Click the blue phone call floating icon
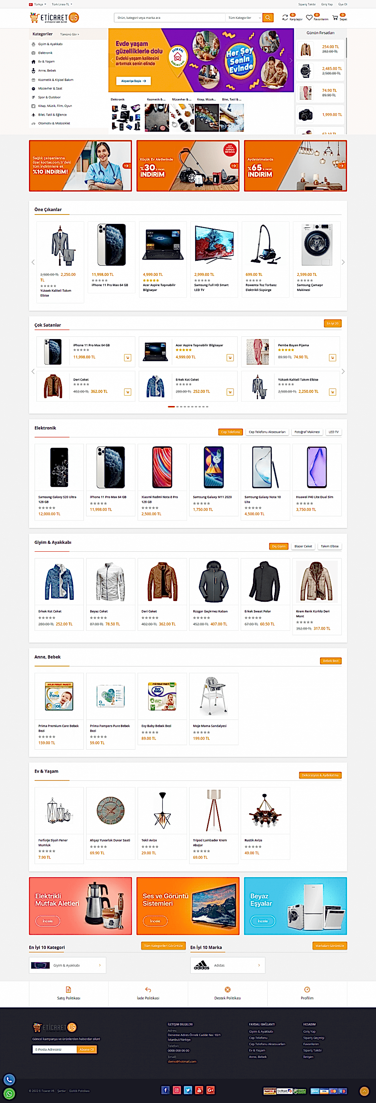This screenshot has height=1103, width=376. pos(9,1079)
